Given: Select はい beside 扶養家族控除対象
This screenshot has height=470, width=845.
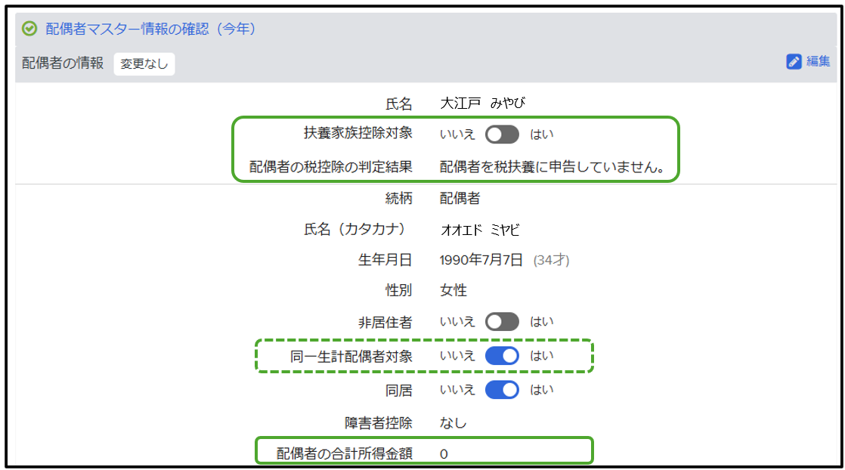Looking at the screenshot, I should 541,135.
